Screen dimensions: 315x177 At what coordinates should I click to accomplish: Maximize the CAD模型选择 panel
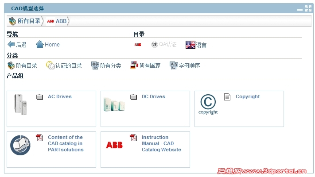[x=308, y=8]
